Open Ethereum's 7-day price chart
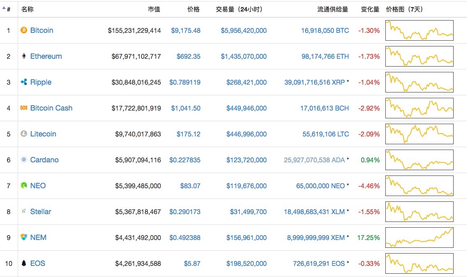Screen dimensions: 468x277 tap(419, 56)
